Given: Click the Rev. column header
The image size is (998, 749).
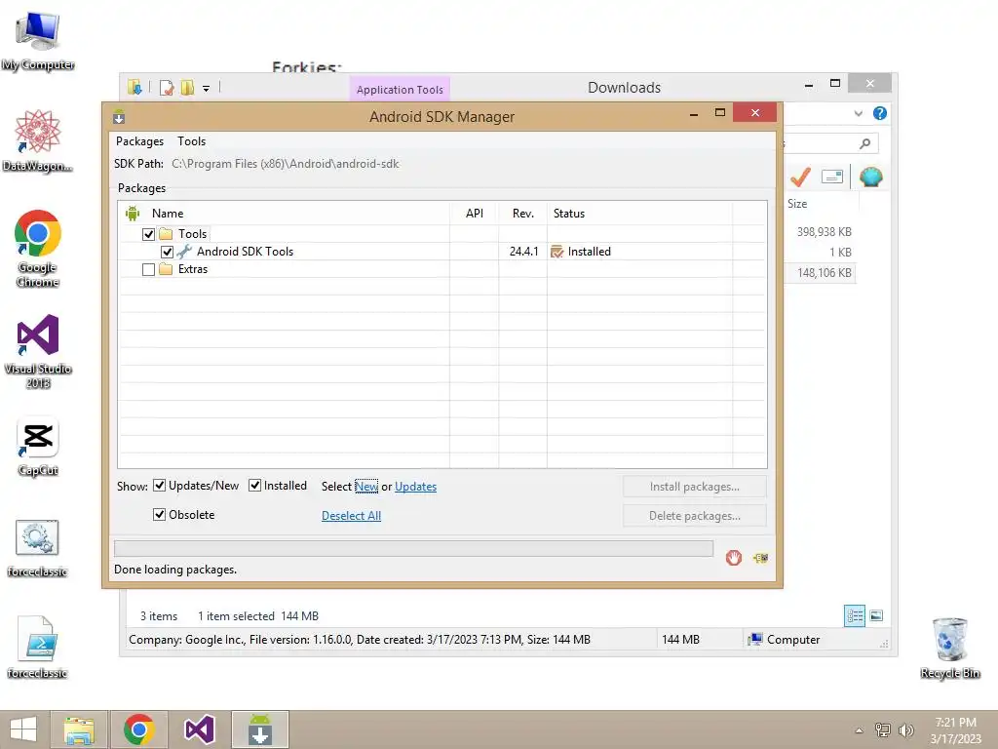Looking at the screenshot, I should [x=522, y=214].
